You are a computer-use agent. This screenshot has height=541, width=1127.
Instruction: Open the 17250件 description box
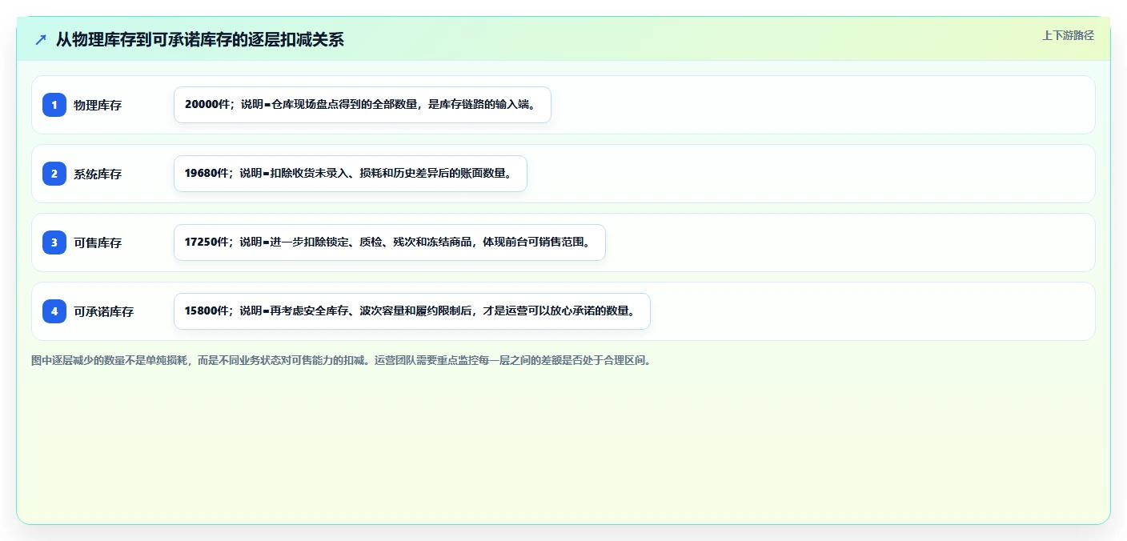(390, 242)
